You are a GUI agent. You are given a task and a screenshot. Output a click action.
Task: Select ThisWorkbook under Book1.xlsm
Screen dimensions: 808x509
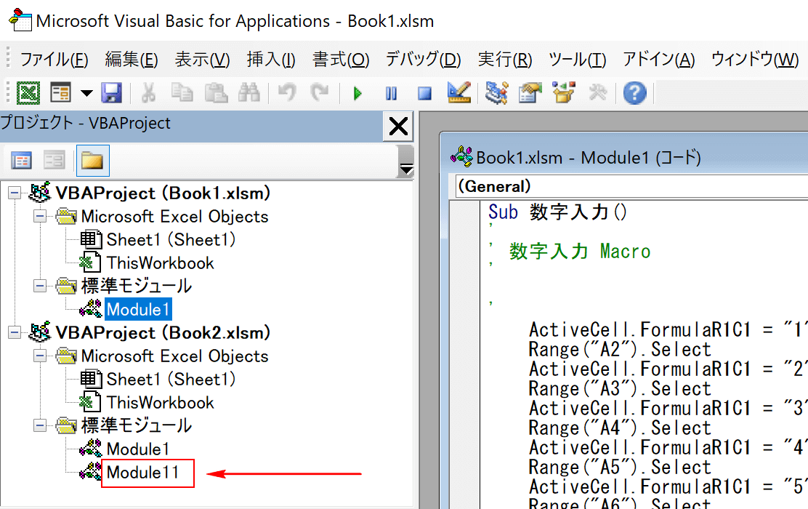point(161,263)
